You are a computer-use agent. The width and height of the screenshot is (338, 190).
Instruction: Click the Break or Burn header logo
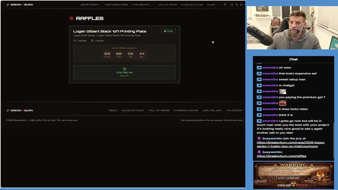(x=20, y=4)
